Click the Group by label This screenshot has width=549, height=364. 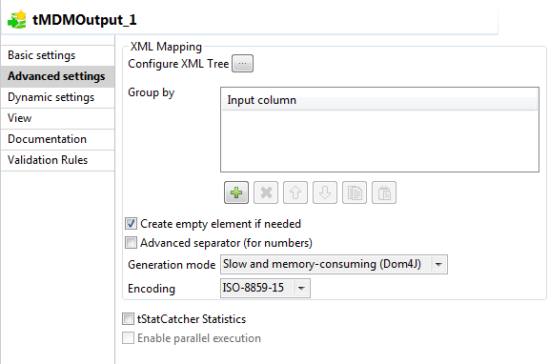coord(152,92)
